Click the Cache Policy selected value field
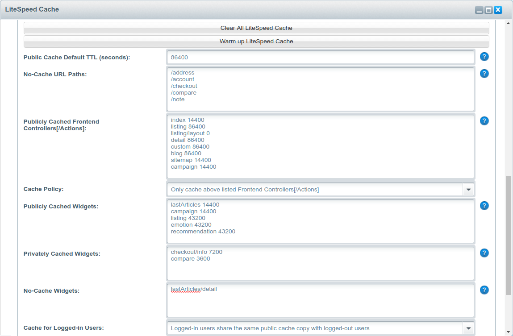The height and width of the screenshot is (336, 513). (x=315, y=190)
